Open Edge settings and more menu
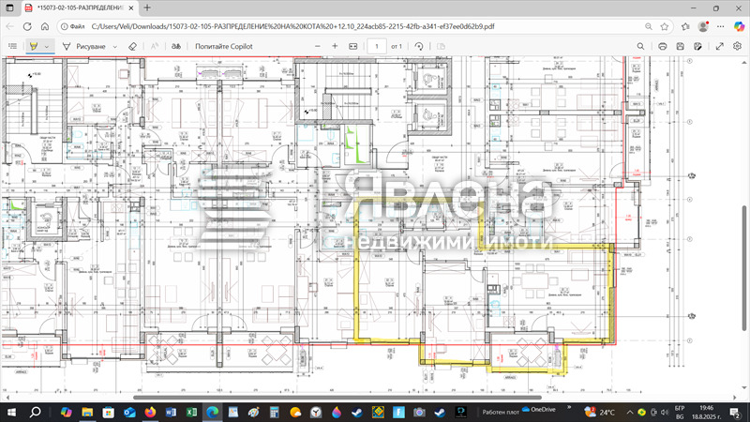Viewport: 750px width, 422px height. [x=720, y=27]
